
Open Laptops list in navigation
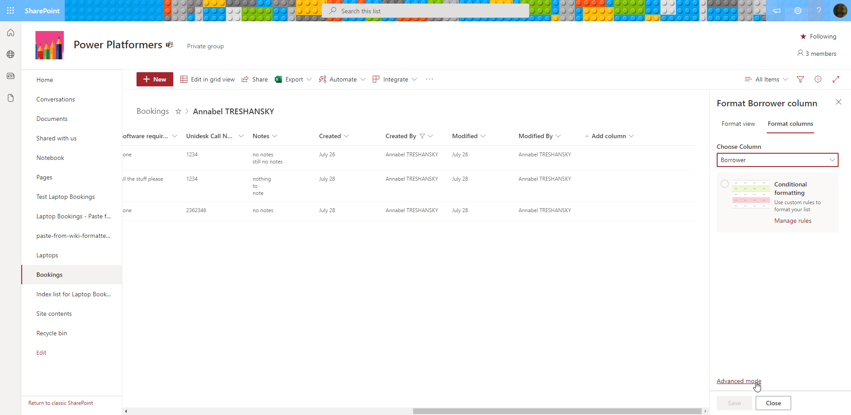click(x=47, y=255)
